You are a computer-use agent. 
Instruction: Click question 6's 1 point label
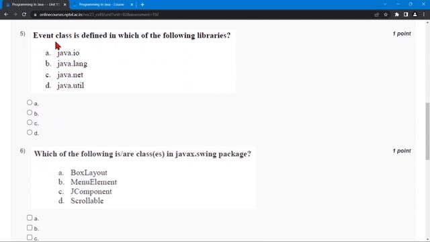tap(402, 151)
